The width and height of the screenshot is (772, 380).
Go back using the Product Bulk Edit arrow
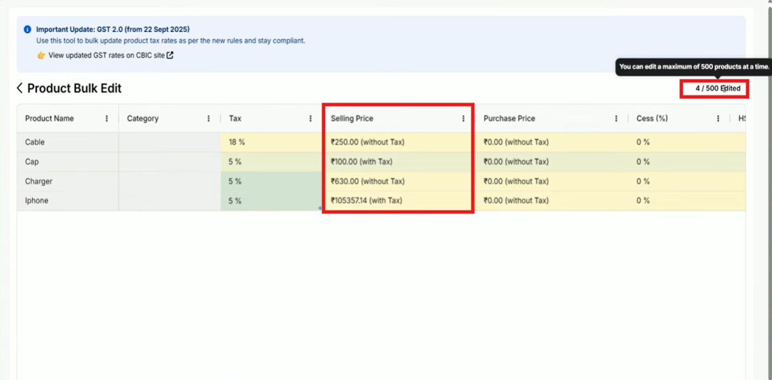tap(20, 88)
